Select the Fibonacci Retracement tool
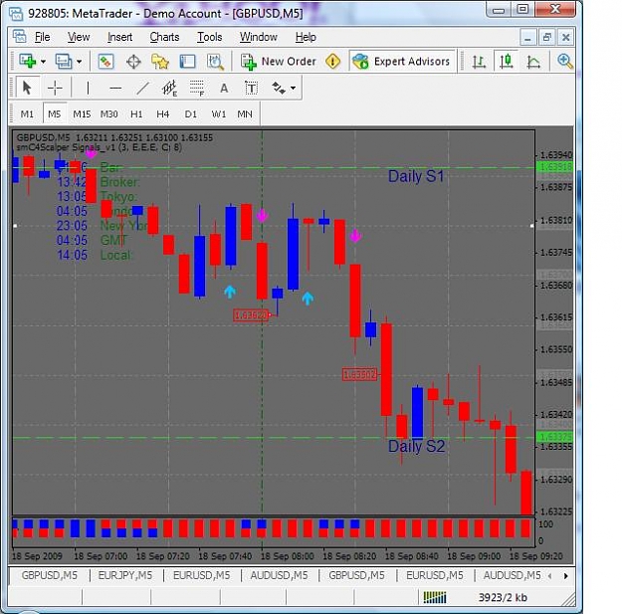 [197, 88]
